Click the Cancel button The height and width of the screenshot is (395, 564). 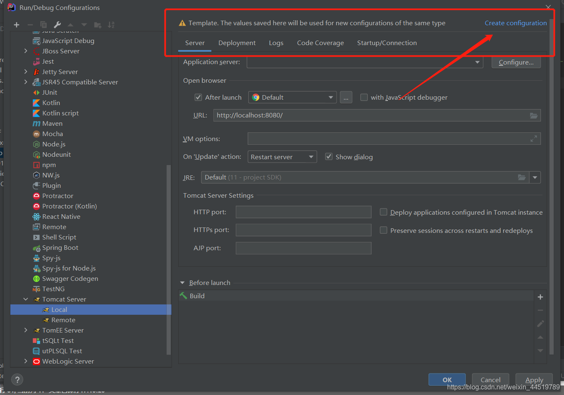click(491, 380)
